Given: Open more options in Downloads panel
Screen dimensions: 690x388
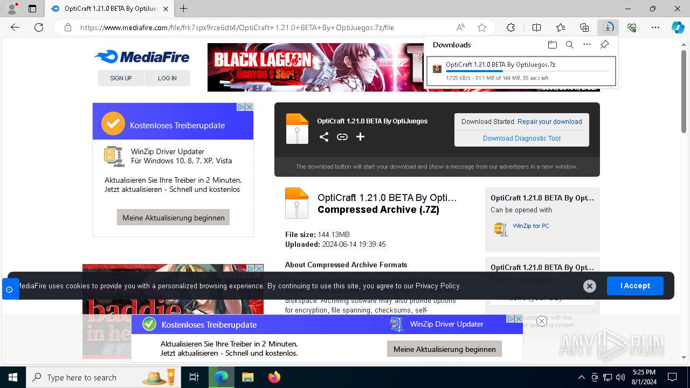Looking at the screenshot, I should click(587, 45).
